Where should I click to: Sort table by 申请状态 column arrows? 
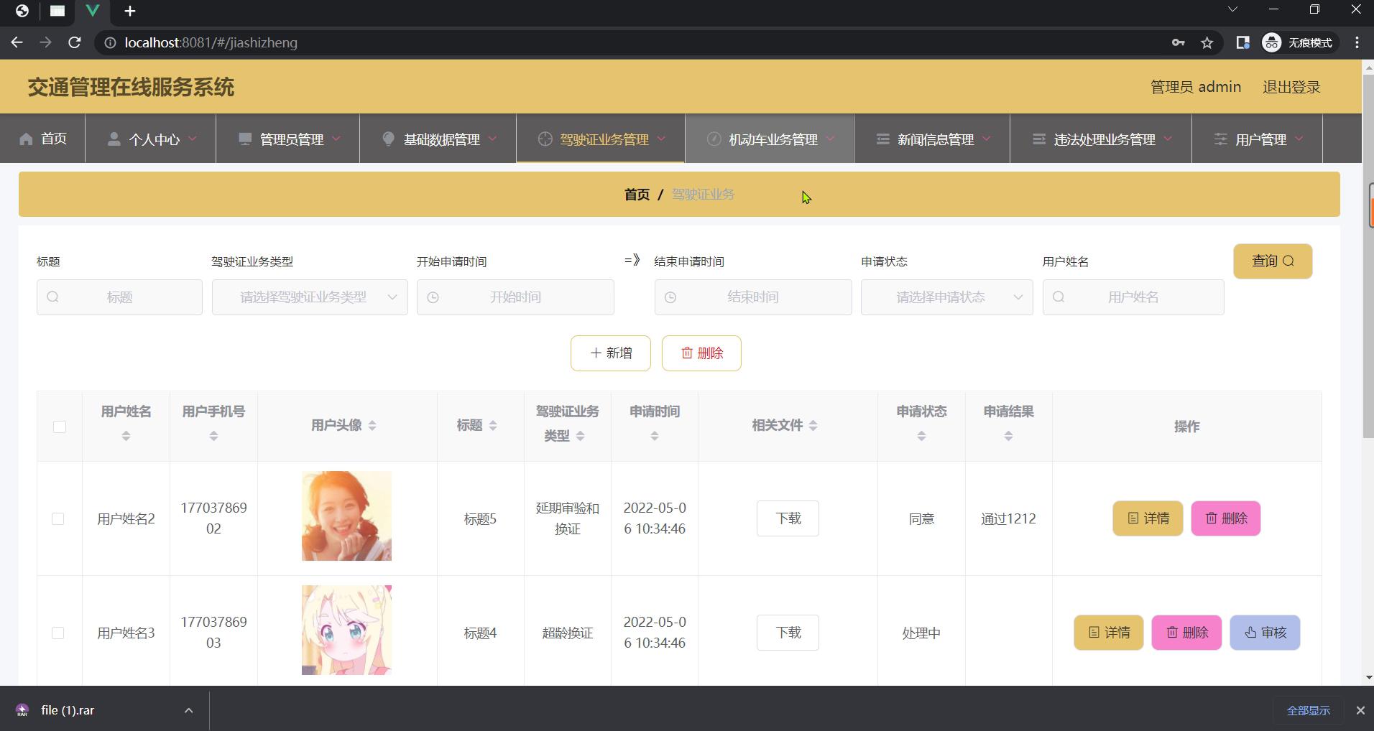click(x=921, y=436)
